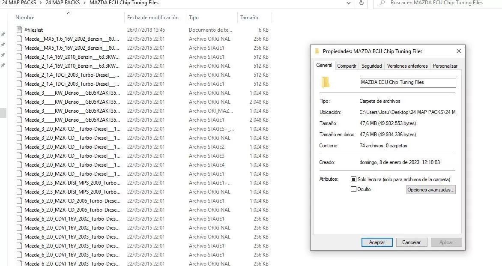
Task: Open the Seguridad tab
Action: pyautogui.click(x=372, y=66)
